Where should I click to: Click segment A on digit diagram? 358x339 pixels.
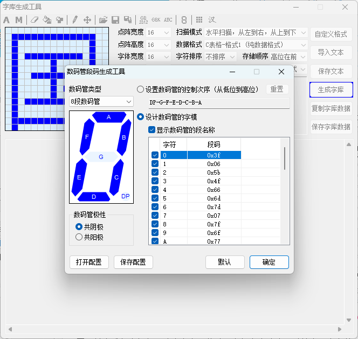point(109,117)
